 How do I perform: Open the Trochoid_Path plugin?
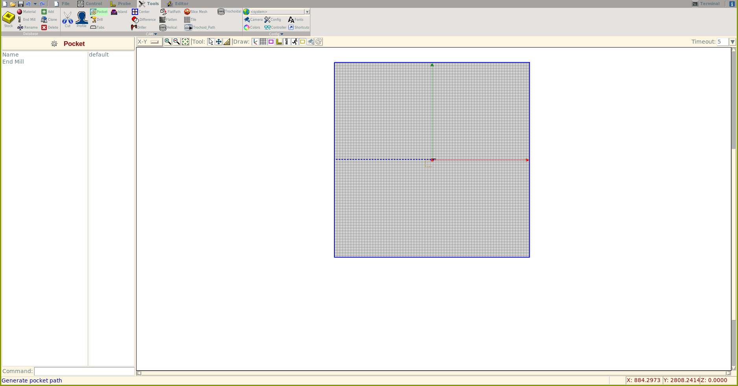click(x=200, y=27)
